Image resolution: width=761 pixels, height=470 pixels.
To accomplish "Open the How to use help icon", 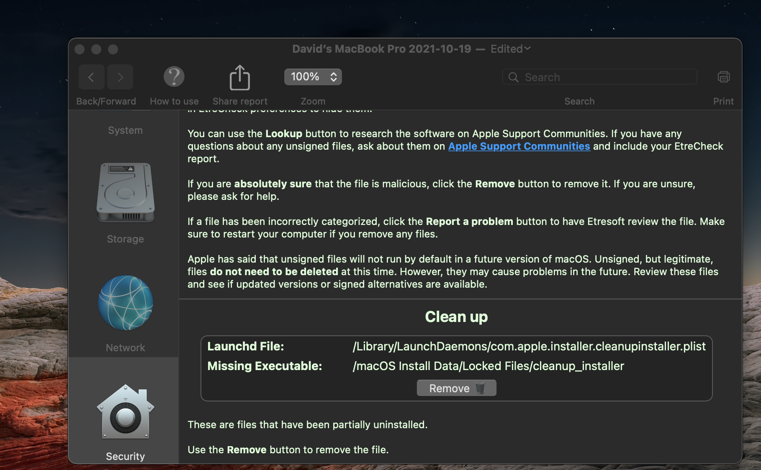I will (174, 77).
